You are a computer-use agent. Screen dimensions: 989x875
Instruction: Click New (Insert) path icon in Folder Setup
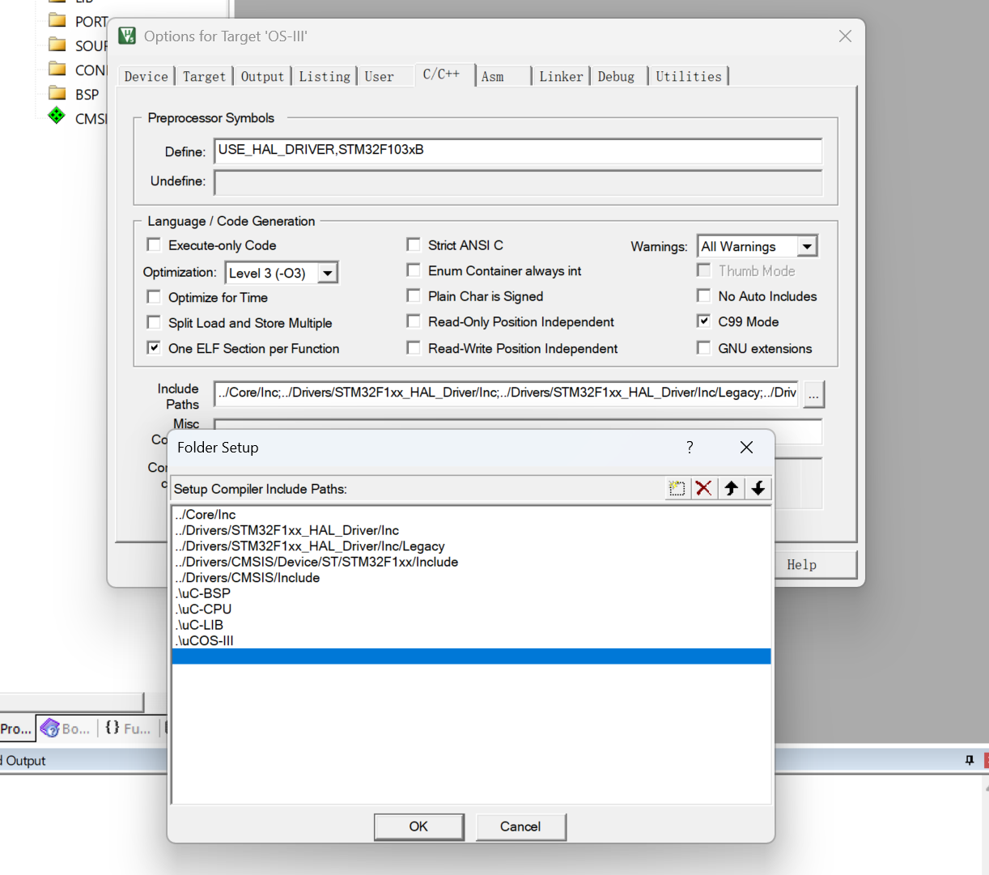tap(677, 488)
